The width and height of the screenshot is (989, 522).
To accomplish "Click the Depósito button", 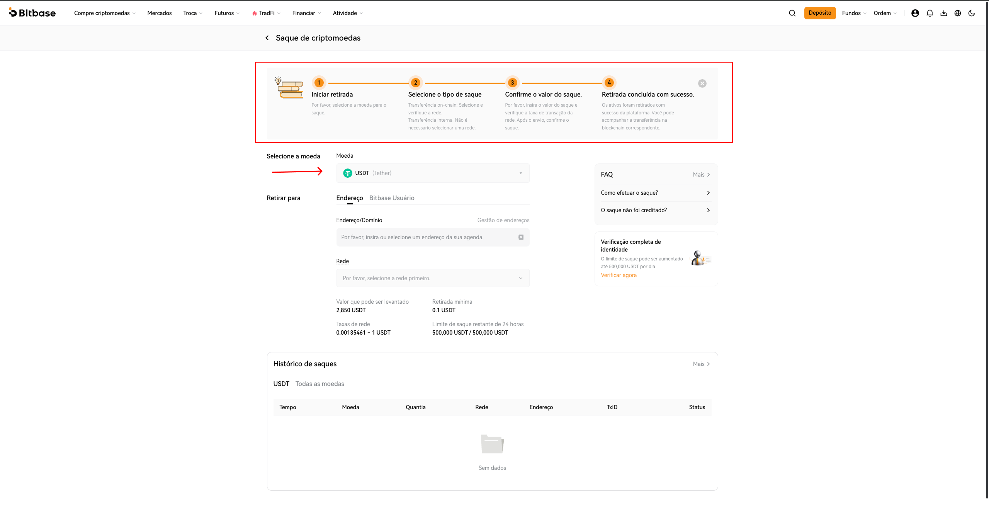I will 820,13.
